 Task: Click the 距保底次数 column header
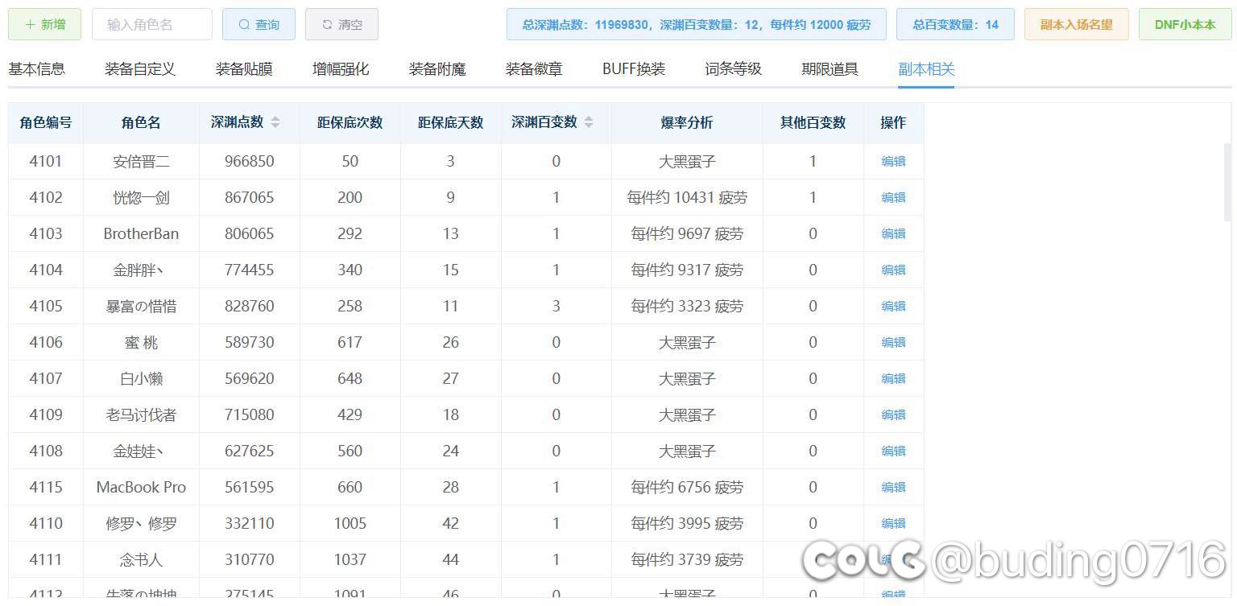[350, 122]
